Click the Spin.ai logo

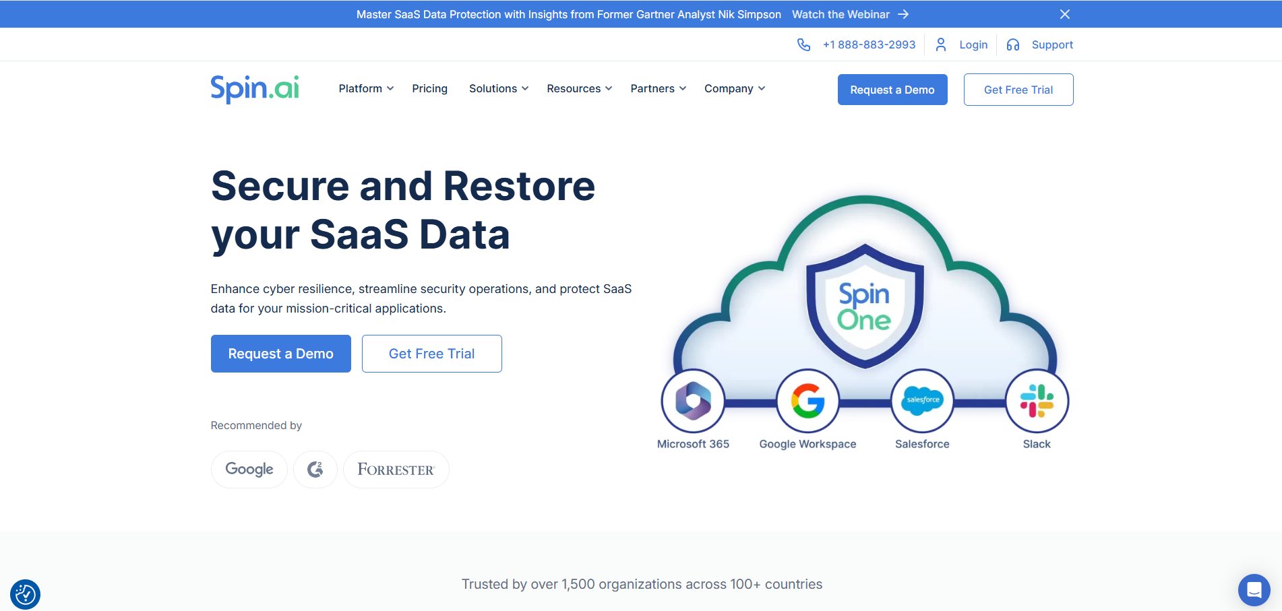pos(255,89)
